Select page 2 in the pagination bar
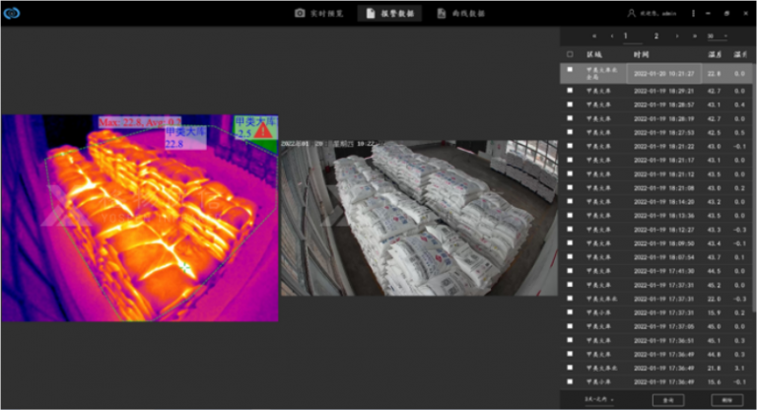757x410 pixels. click(655, 35)
